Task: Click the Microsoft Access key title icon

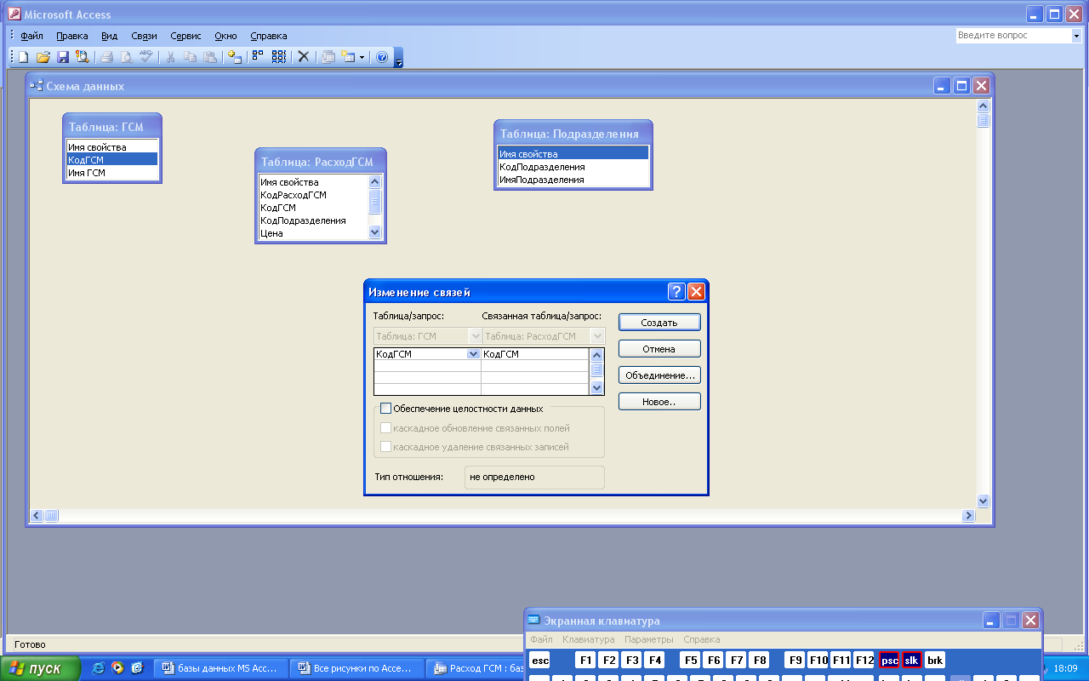Action: coord(14,14)
